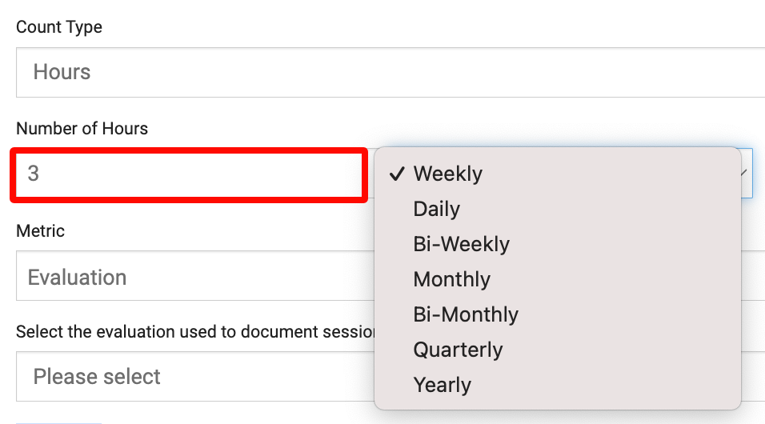
Task: Click the Hours text in Count Type
Action: click(x=62, y=72)
